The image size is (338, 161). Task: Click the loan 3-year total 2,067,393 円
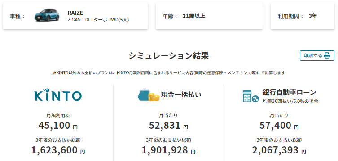[279, 150]
